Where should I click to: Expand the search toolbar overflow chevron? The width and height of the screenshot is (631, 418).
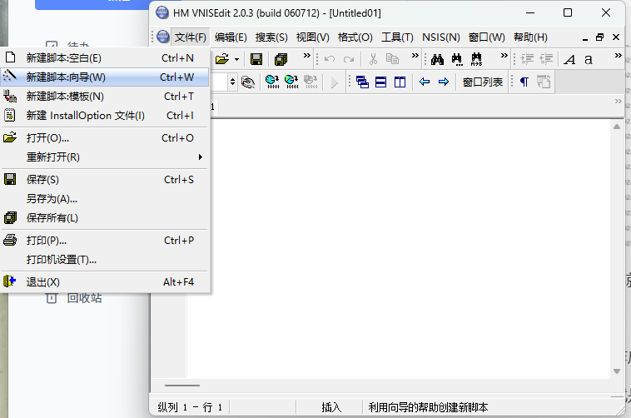(504, 56)
